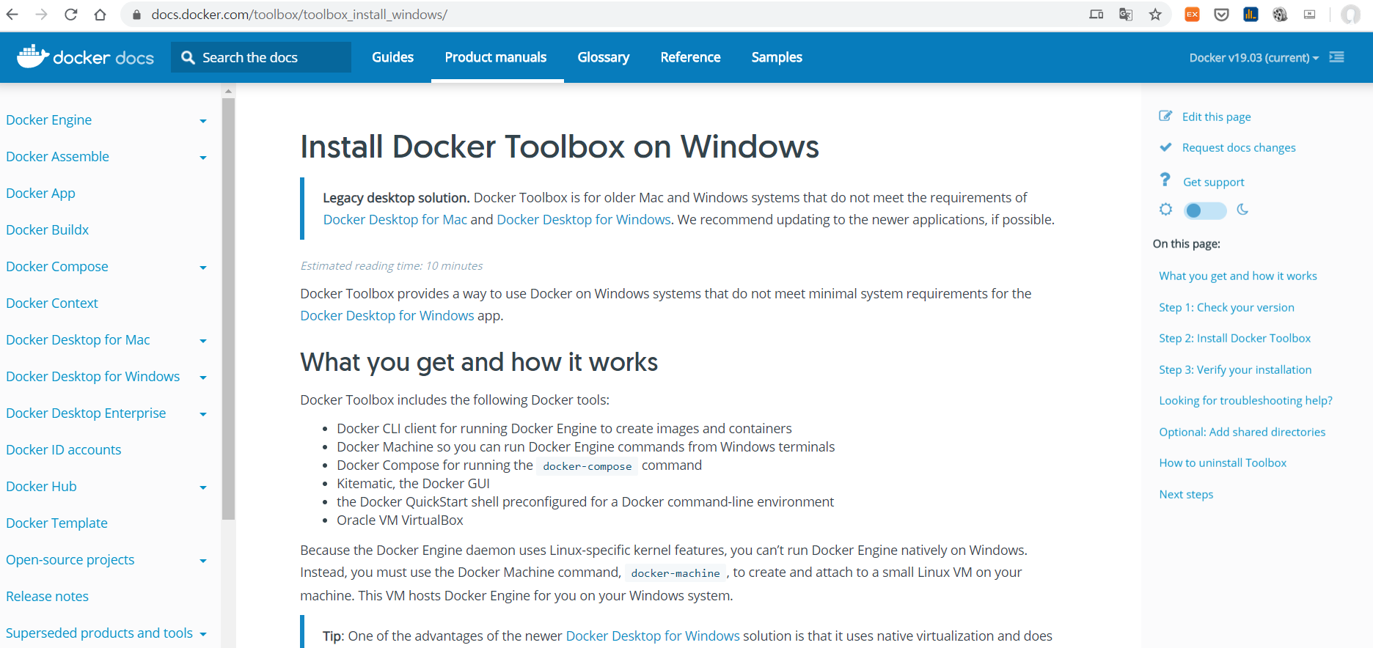Reload the page with refresh icon
Image resolution: width=1373 pixels, height=648 pixels.
coord(71,14)
